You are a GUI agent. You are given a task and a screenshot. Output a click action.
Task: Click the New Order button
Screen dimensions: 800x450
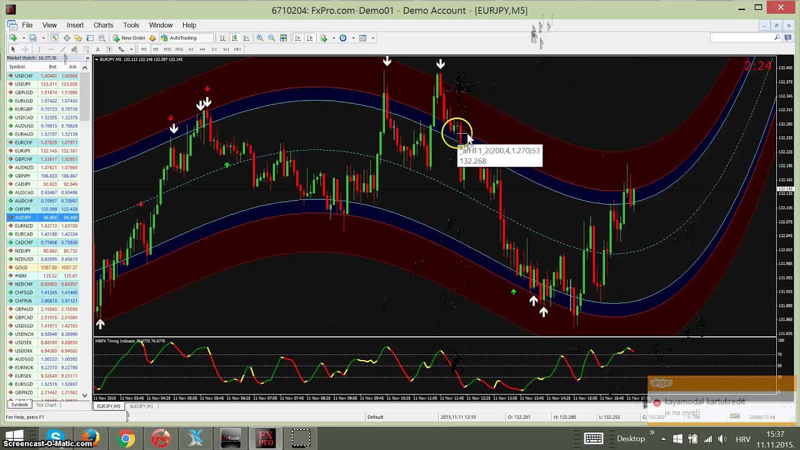click(129, 38)
